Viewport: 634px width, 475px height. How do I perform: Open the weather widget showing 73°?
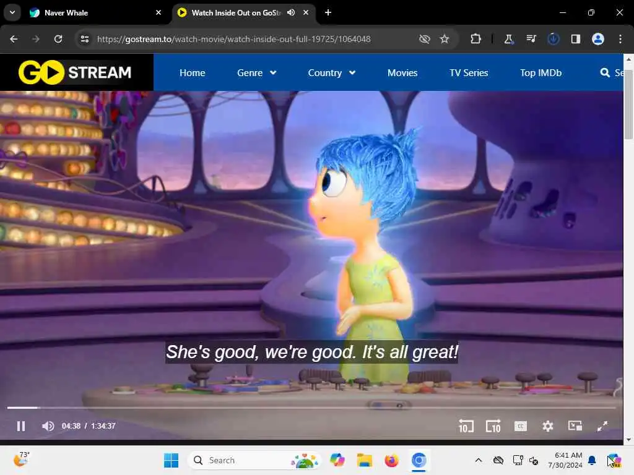pyautogui.click(x=22, y=460)
